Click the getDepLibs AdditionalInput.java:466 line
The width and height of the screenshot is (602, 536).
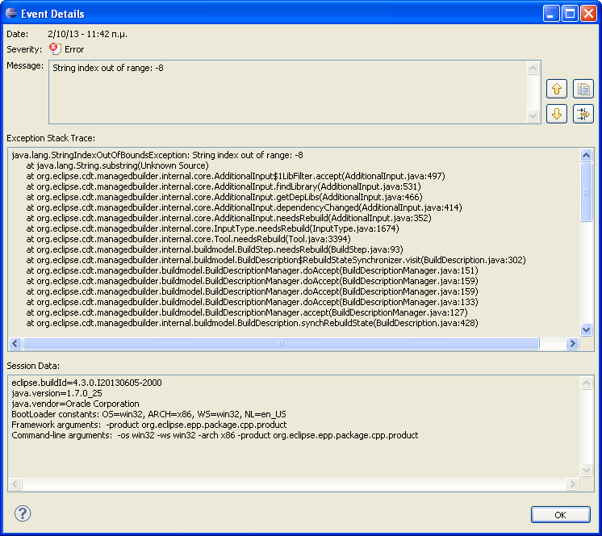(x=224, y=197)
